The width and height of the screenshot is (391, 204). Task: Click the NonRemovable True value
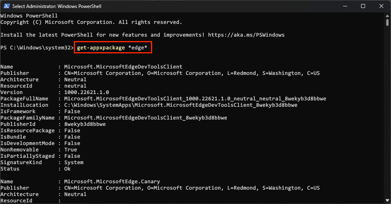(71, 150)
